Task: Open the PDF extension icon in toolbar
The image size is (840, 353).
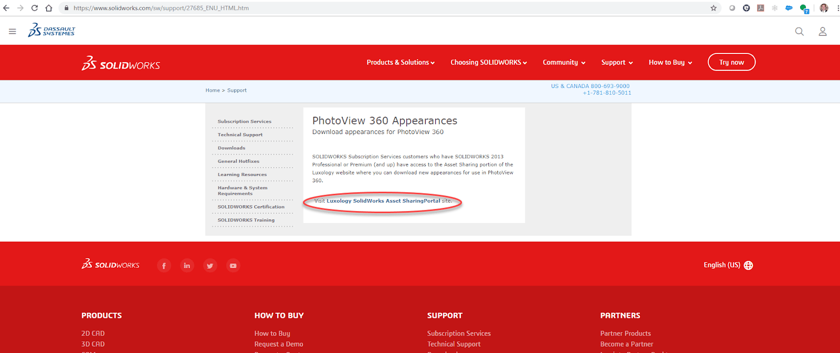Action: pyautogui.click(x=760, y=8)
